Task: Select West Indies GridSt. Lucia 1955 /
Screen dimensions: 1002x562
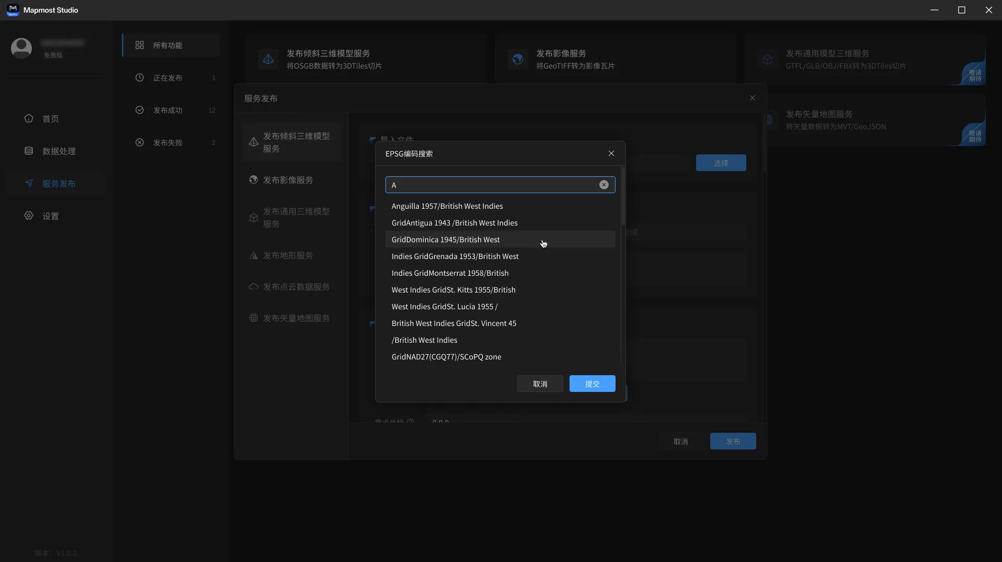Action: point(500,307)
